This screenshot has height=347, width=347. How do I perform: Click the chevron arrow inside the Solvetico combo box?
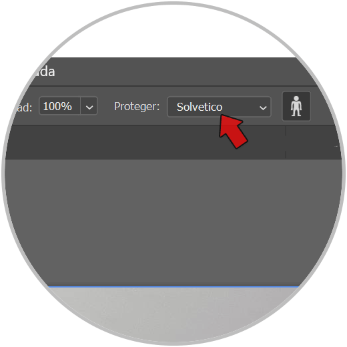[263, 108]
